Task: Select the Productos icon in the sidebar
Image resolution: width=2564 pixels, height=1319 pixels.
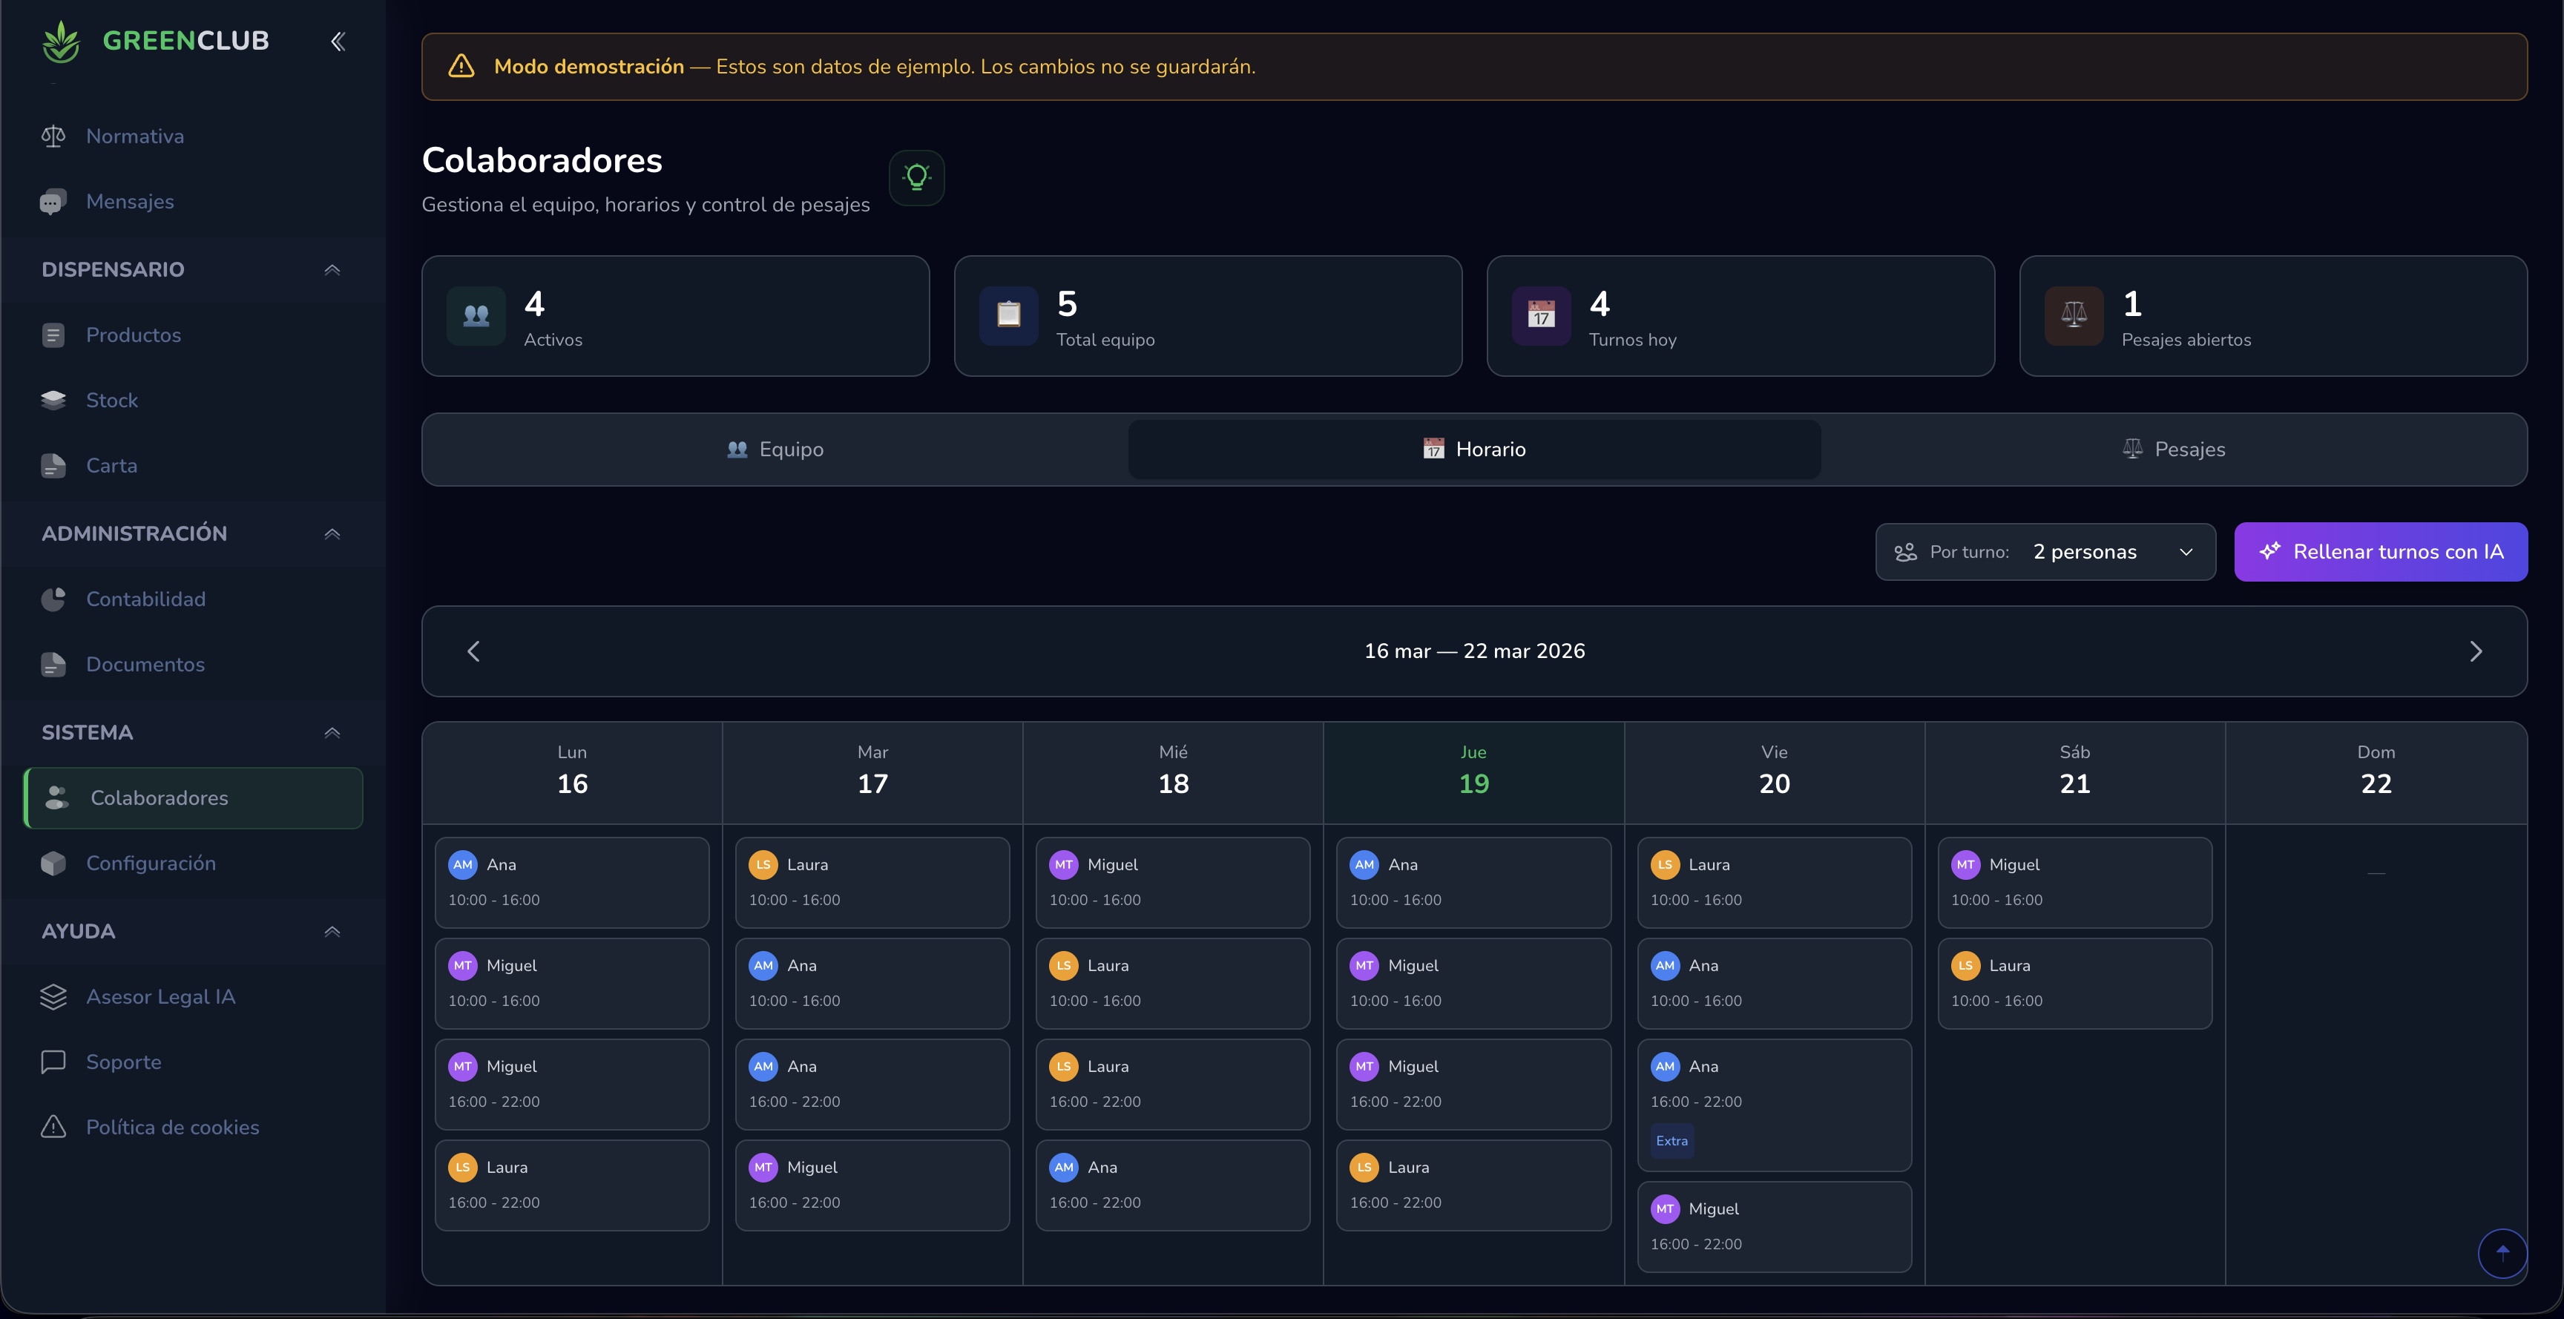Action: (x=53, y=335)
